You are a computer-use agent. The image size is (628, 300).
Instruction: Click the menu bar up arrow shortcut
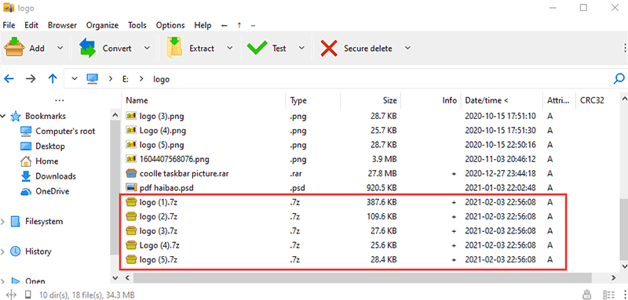pyautogui.click(x=239, y=25)
